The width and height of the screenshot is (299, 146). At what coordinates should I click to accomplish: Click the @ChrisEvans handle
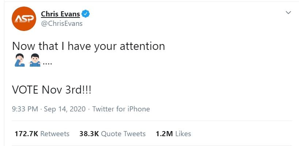(61, 24)
